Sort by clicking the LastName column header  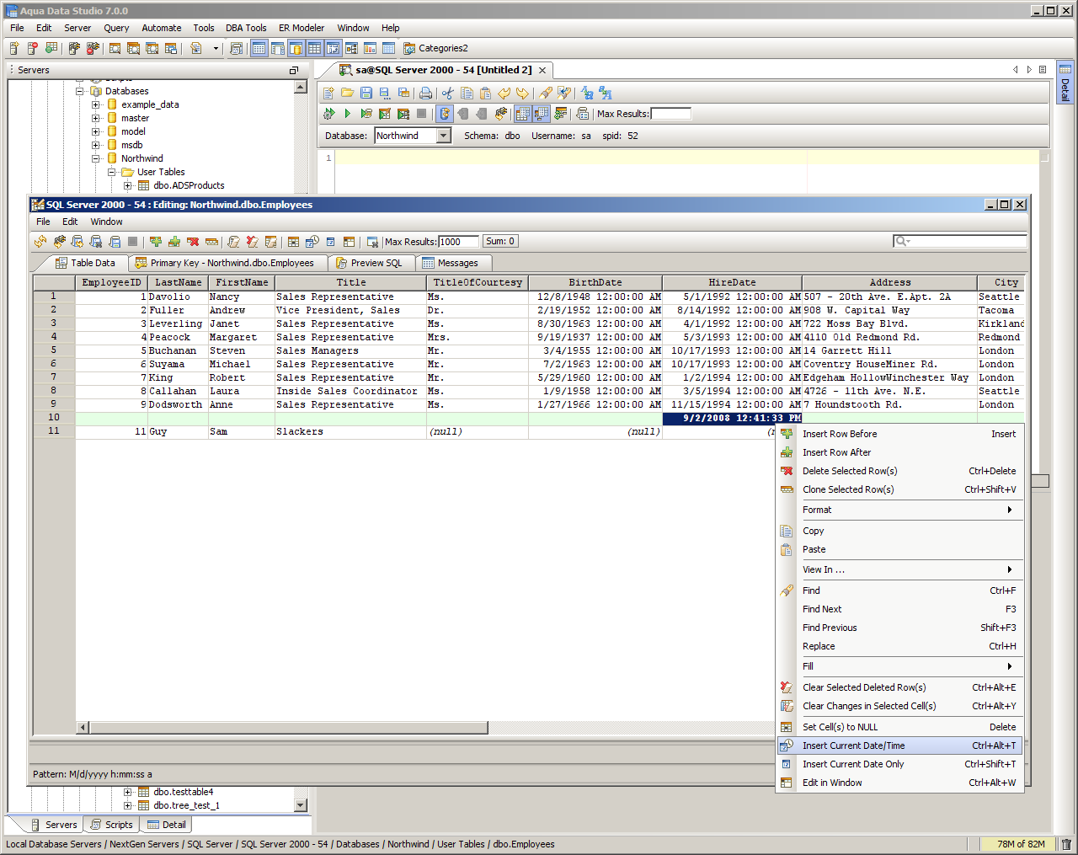tap(178, 283)
